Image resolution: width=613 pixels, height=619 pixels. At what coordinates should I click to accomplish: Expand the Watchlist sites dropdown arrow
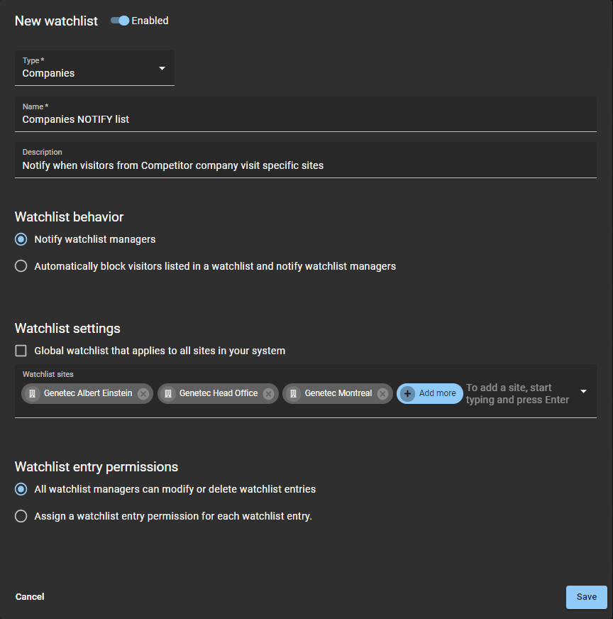(583, 392)
